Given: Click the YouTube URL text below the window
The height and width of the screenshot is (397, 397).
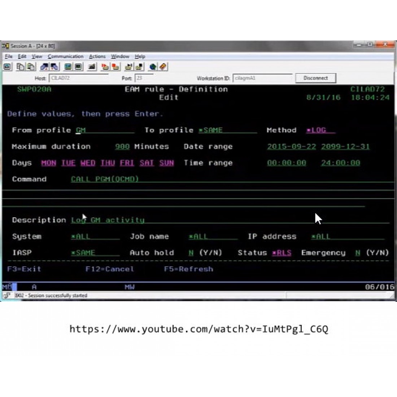Looking at the screenshot, I should tap(199, 329).
